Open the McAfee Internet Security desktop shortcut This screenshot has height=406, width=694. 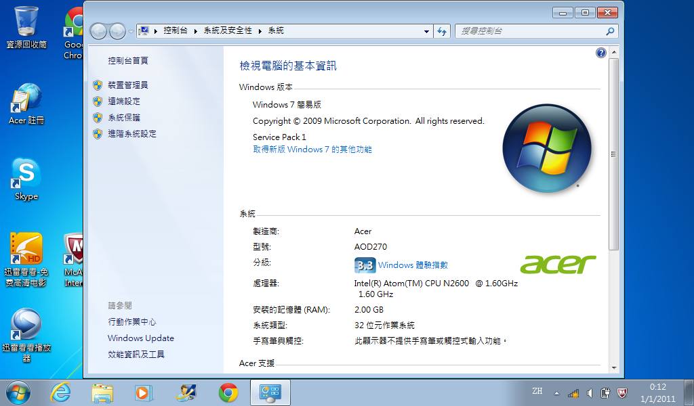pos(73,260)
